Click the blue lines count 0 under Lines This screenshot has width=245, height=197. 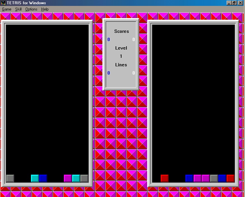pyautogui.click(x=109, y=73)
